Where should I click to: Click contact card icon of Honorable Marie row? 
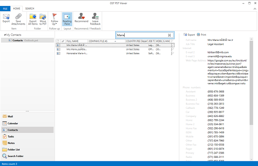pos(58,53)
